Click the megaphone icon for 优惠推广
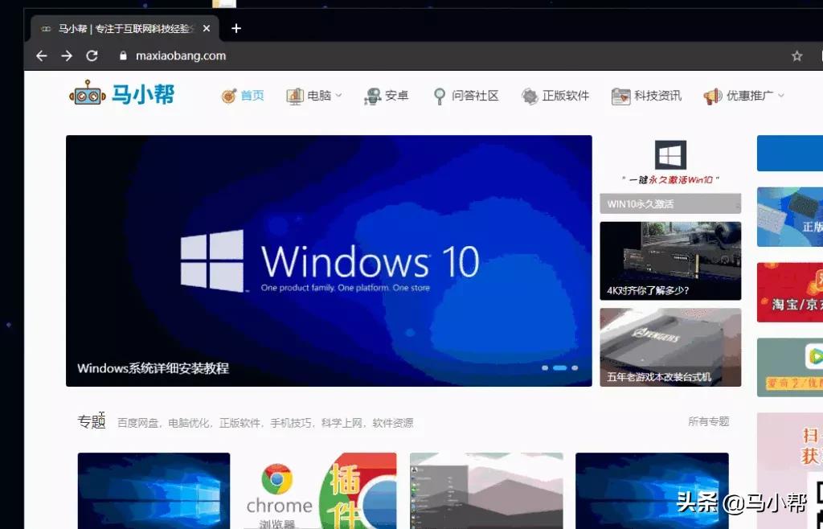 tap(710, 95)
